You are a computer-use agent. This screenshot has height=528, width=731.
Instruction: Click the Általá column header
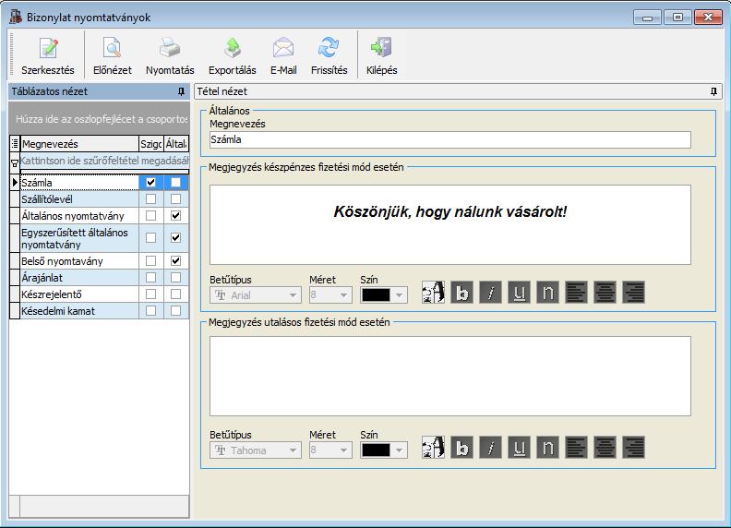coord(176,144)
